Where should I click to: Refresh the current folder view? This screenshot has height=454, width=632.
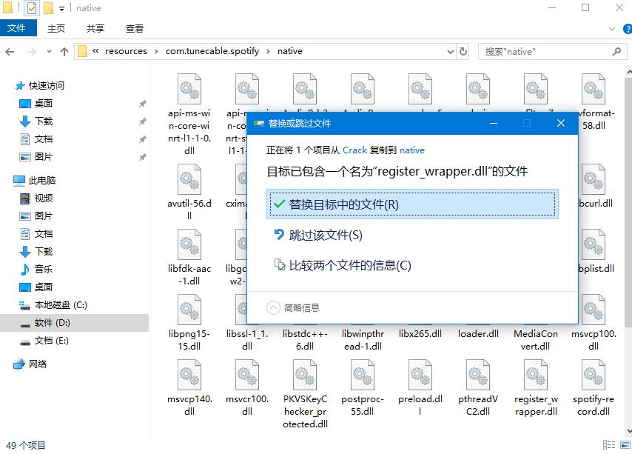click(463, 52)
